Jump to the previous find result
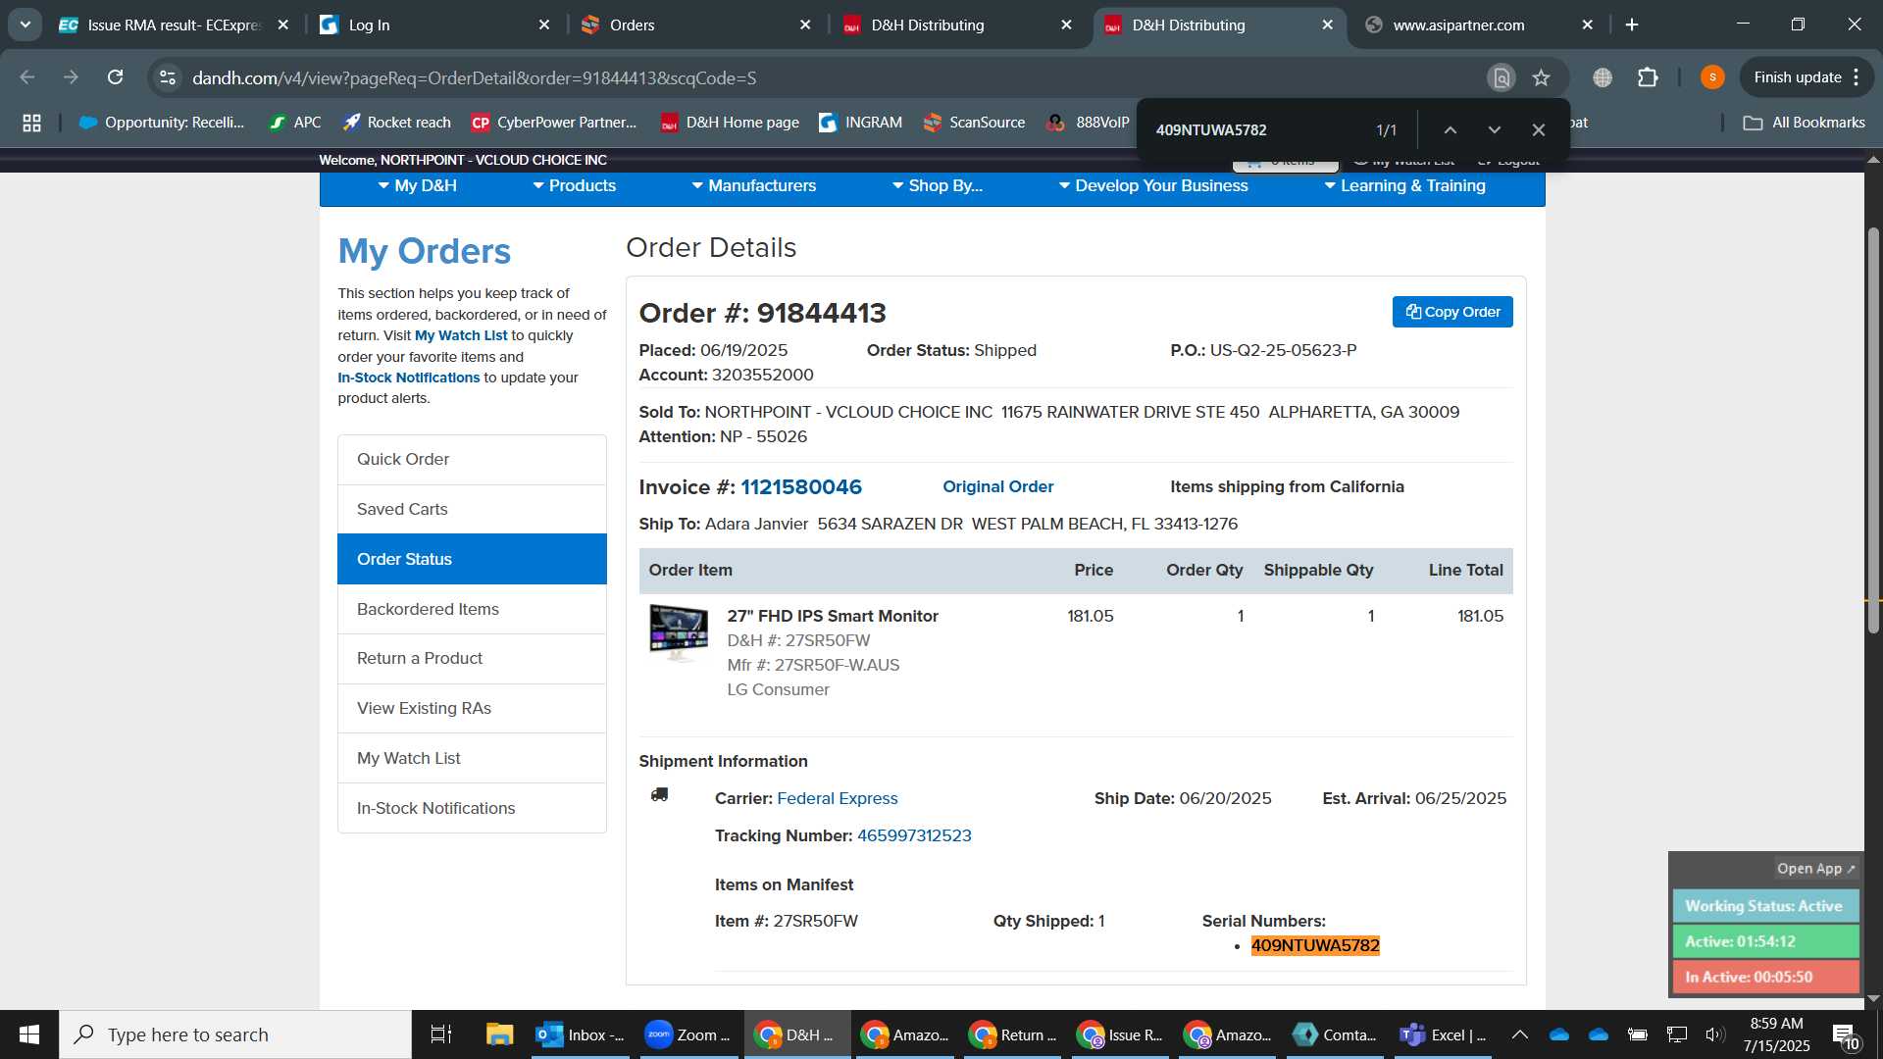 click(1450, 129)
